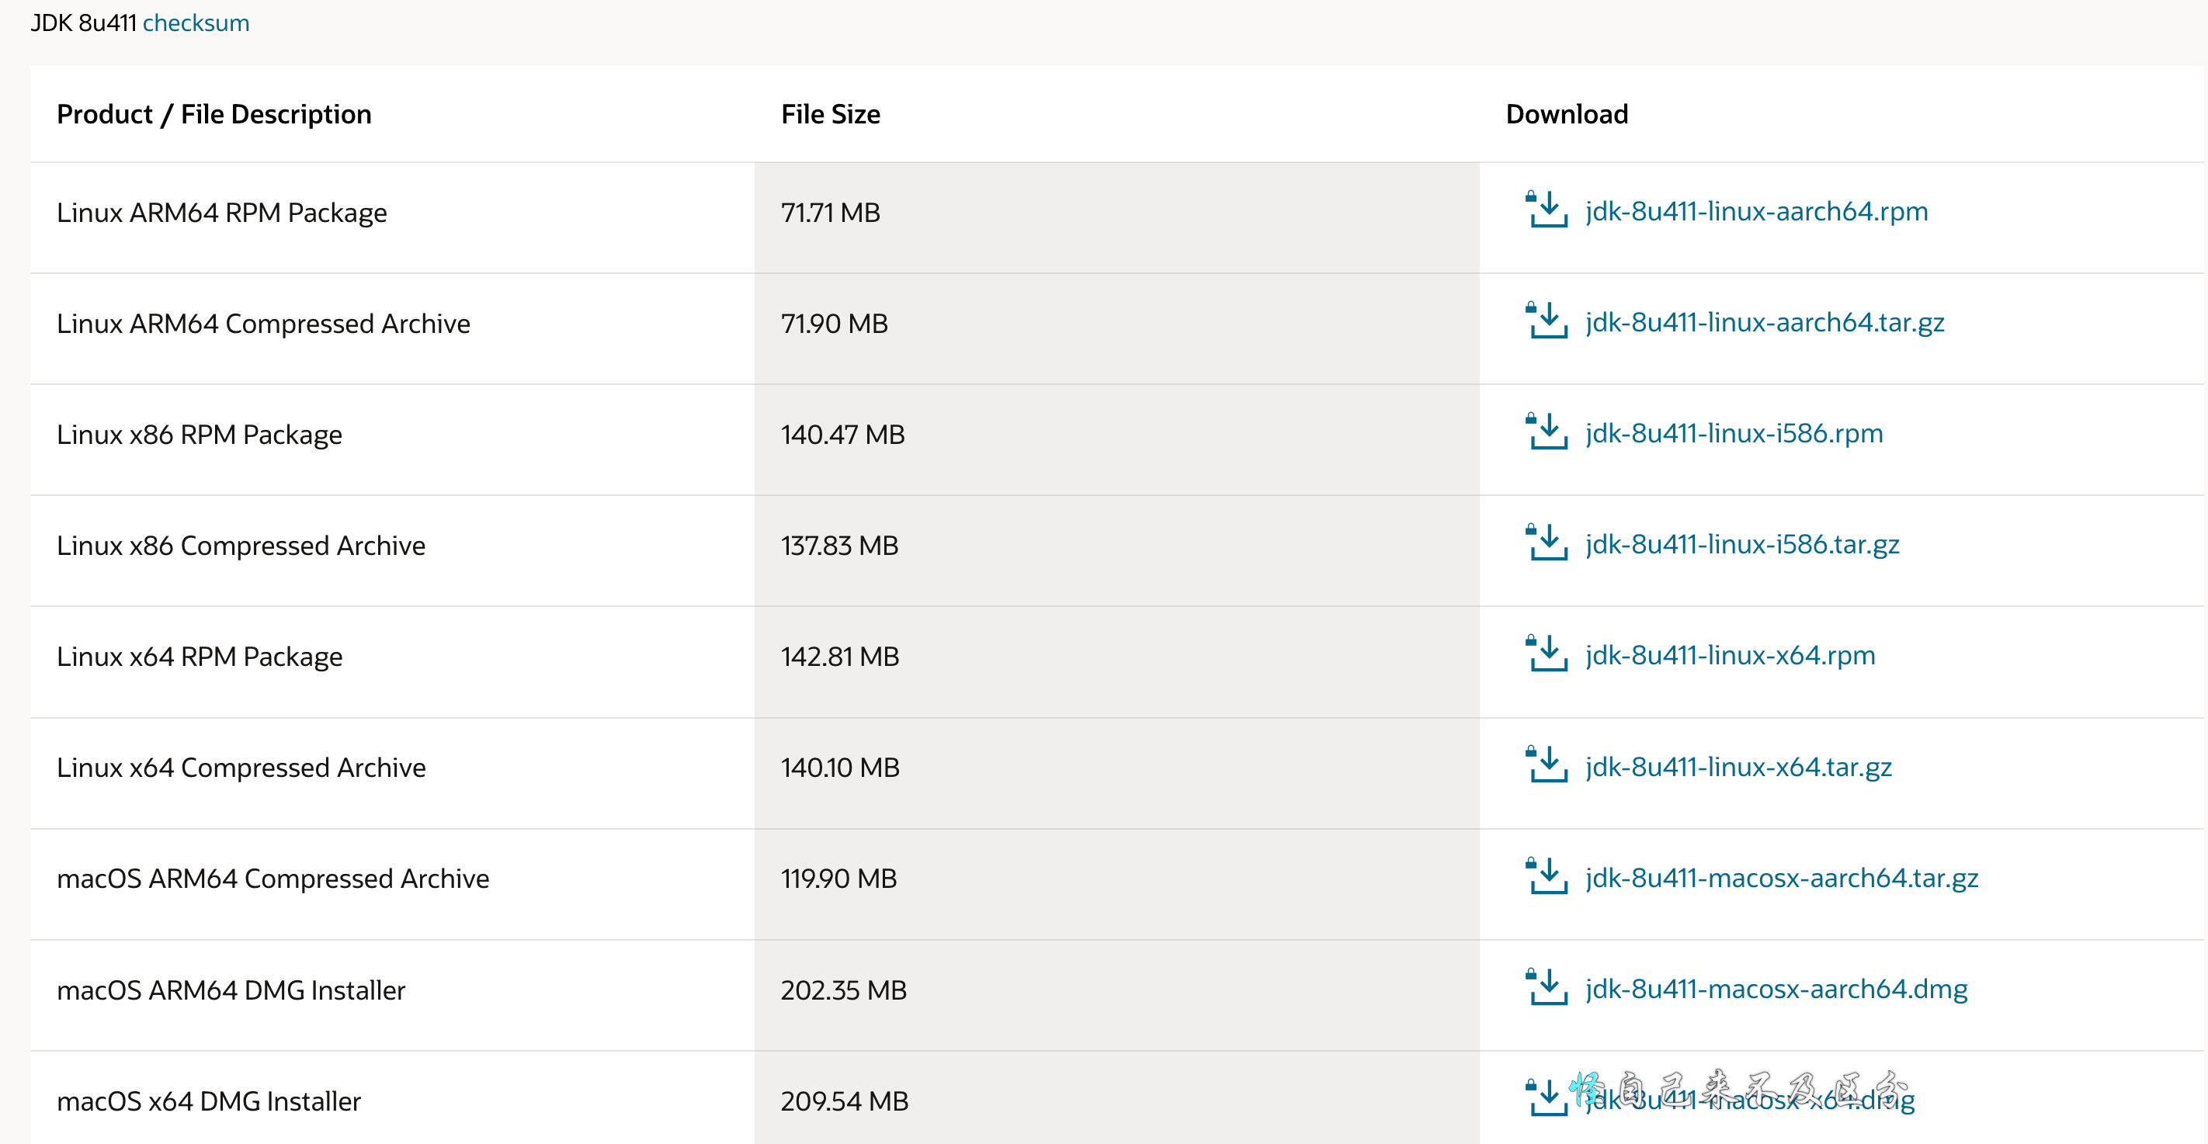Click download icon for jdk-8u411-linux-aarch64.tar.gz
2208x1144 pixels.
coord(1547,321)
